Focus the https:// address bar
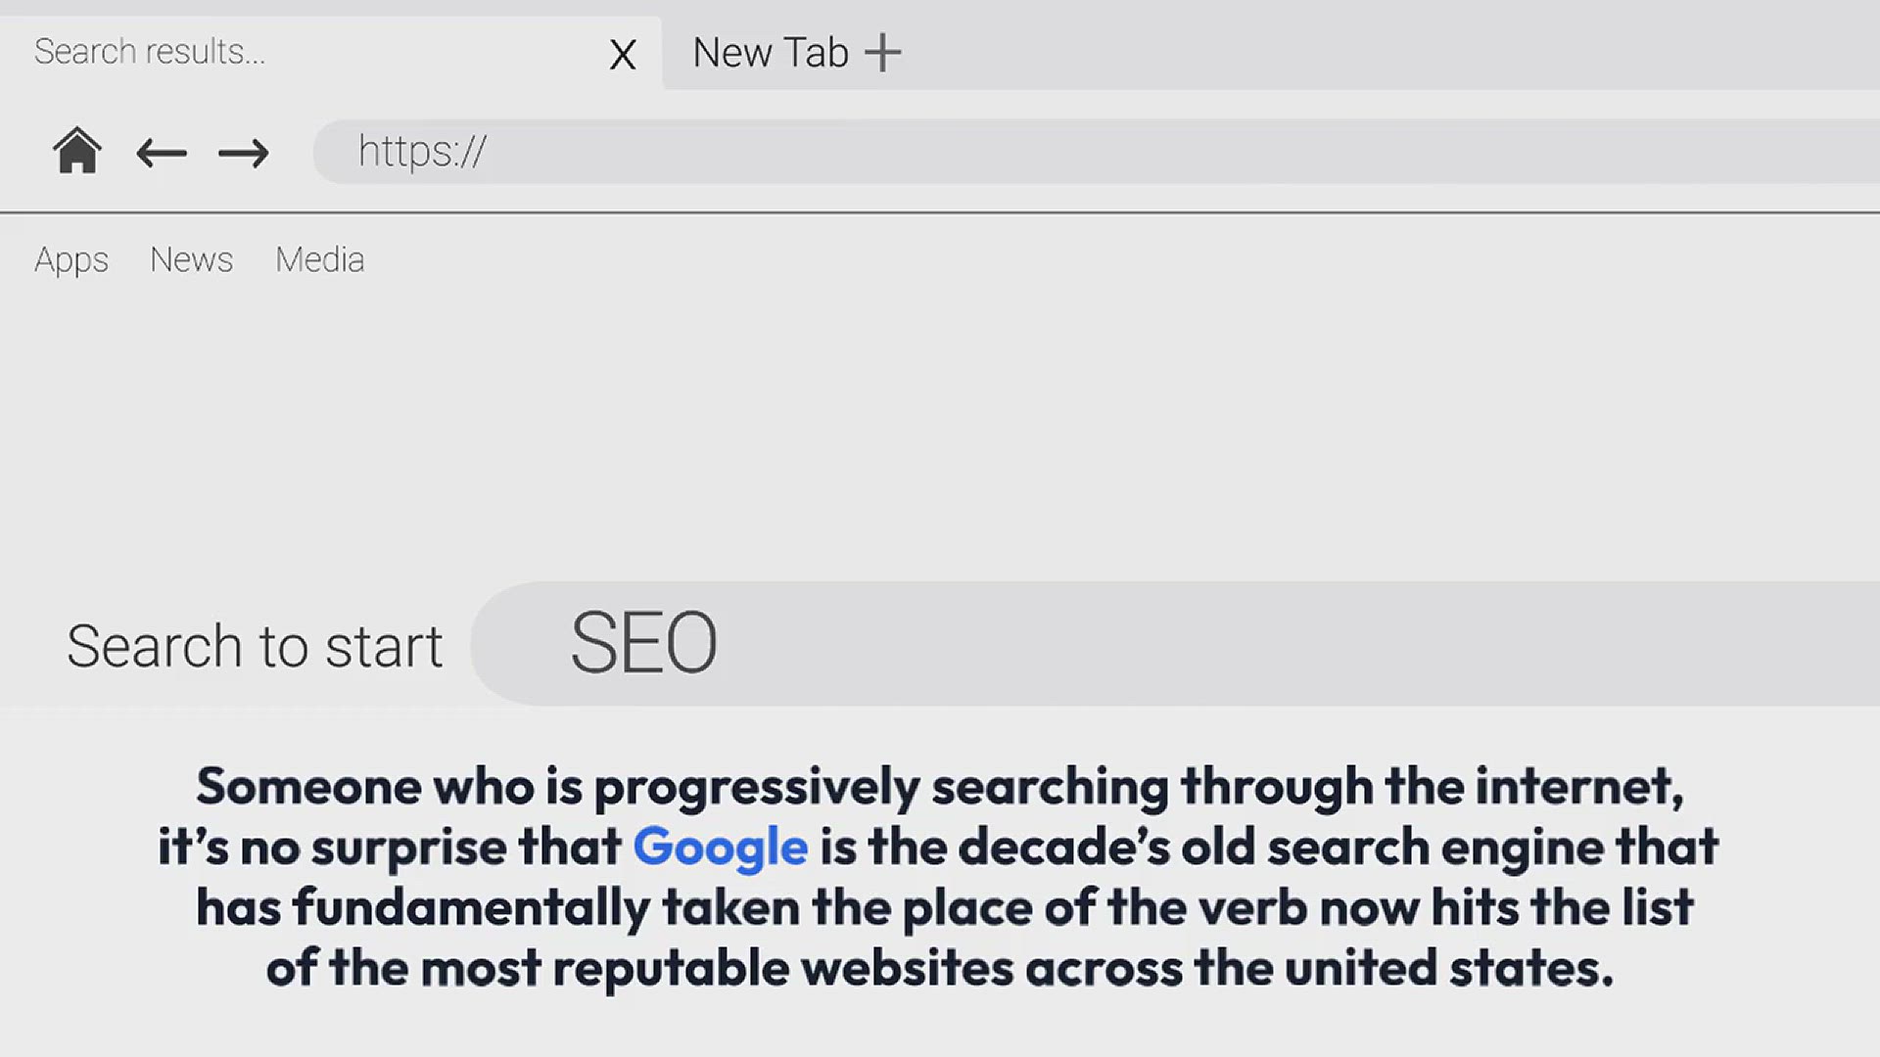 1077,152
